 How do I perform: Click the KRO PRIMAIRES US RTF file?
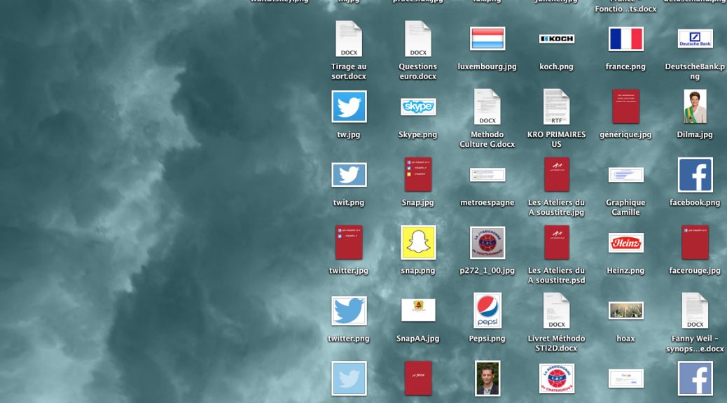coord(556,107)
